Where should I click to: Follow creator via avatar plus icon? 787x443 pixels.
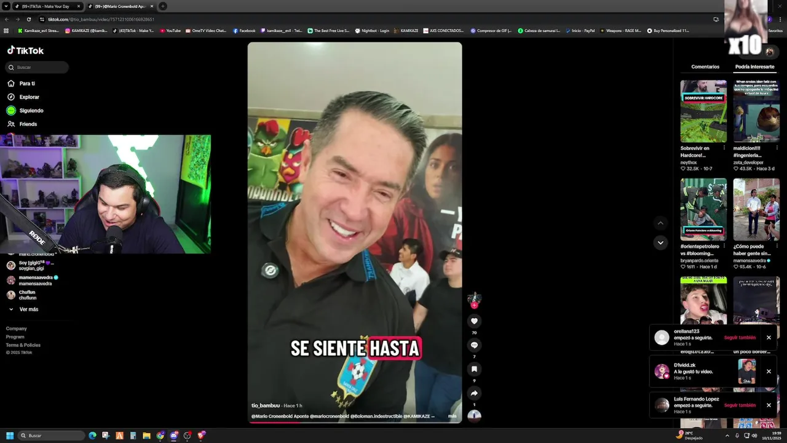[x=474, y=305]
